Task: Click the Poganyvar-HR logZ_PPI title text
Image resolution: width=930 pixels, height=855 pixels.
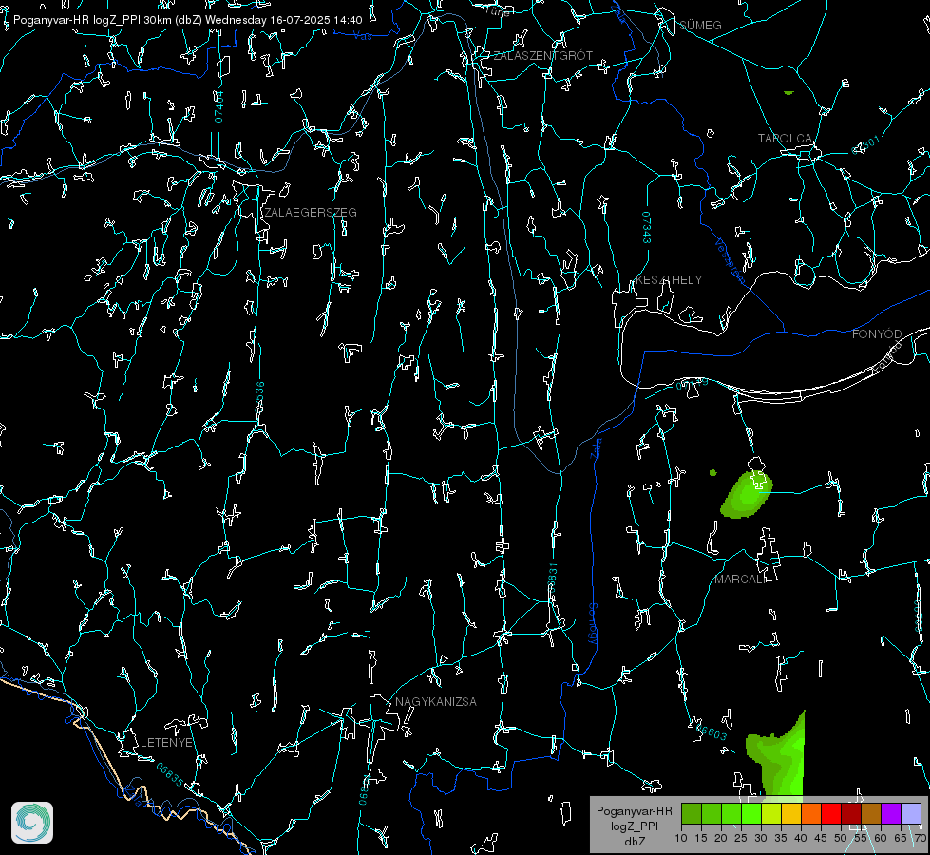Action: [x=187, y=20]
